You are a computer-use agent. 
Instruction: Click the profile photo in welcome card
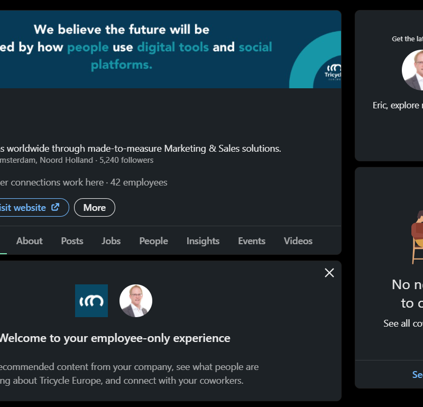(x=136, y=301)
